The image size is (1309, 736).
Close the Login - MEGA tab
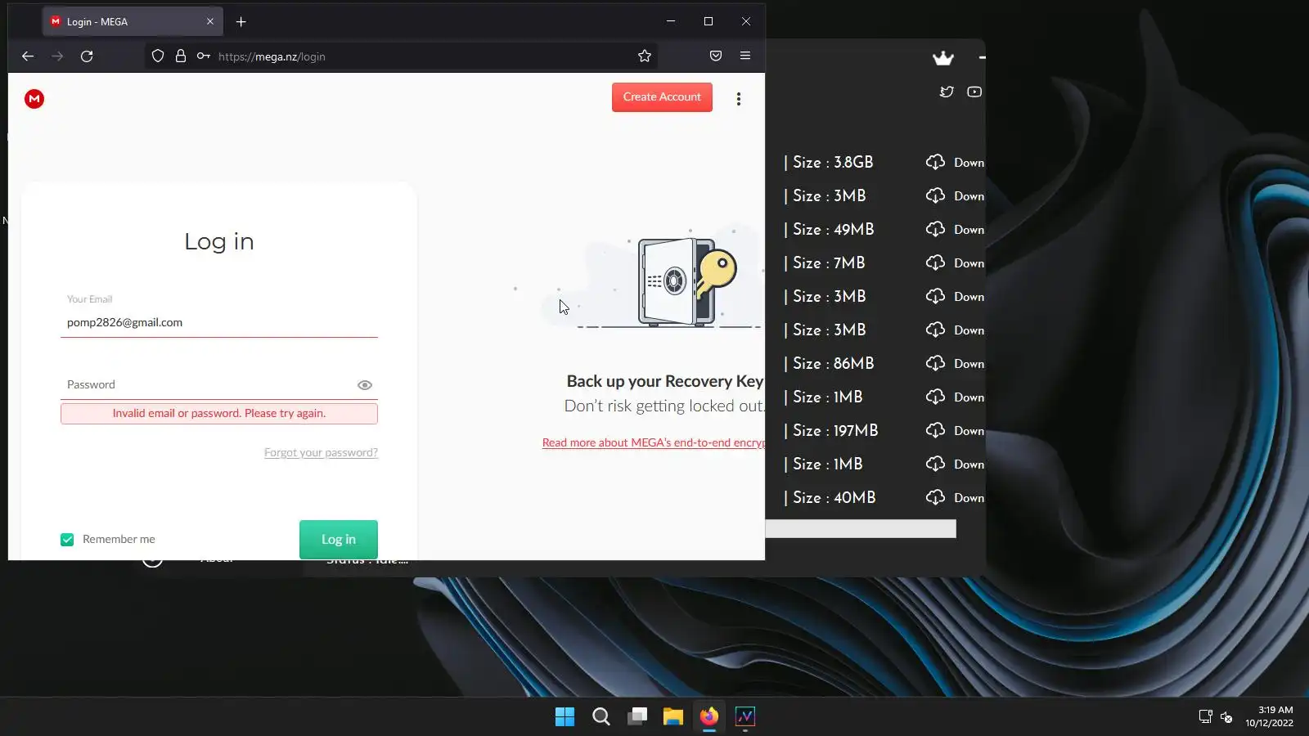point(210,22)
